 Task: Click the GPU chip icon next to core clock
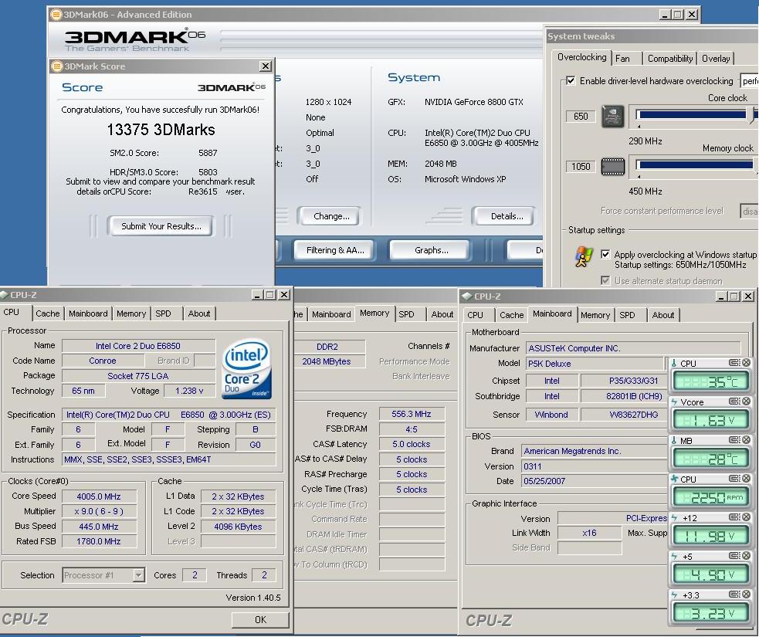613,117
